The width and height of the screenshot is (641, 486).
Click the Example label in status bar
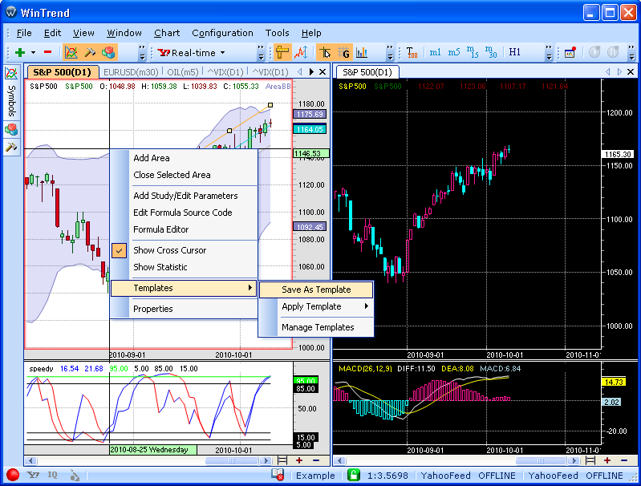[315, 476]
